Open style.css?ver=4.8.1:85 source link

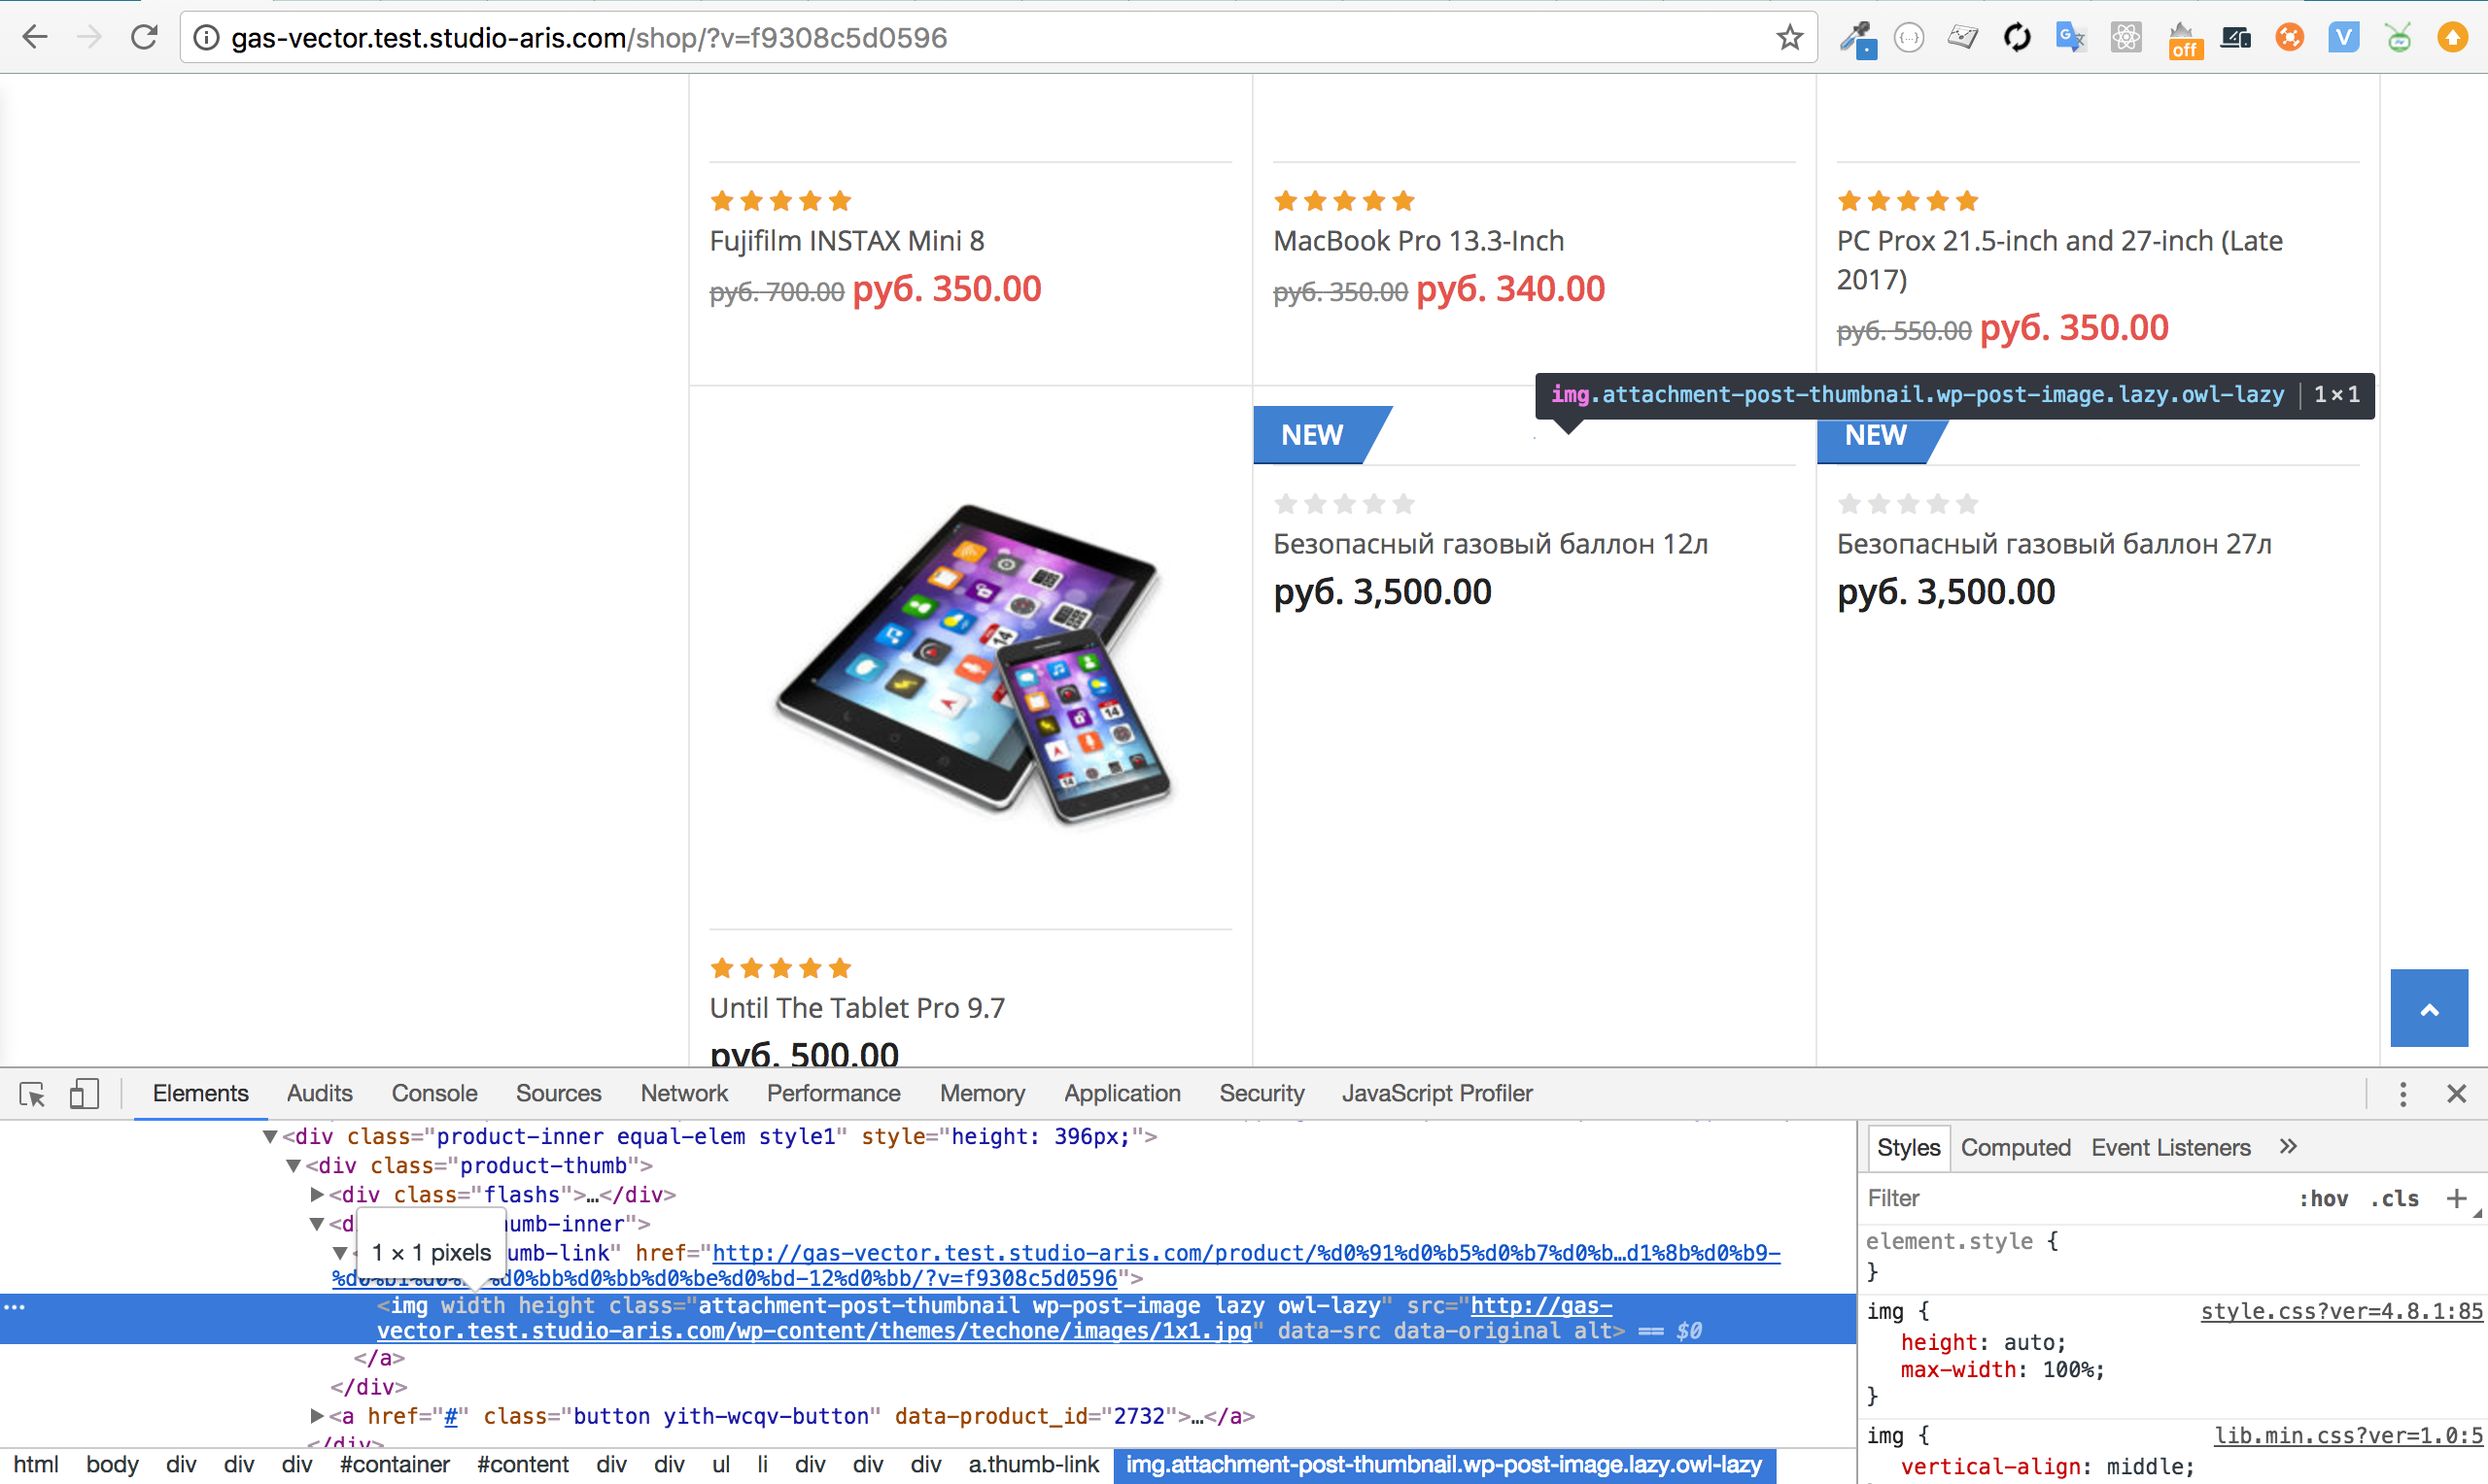pos(2342,1312)
